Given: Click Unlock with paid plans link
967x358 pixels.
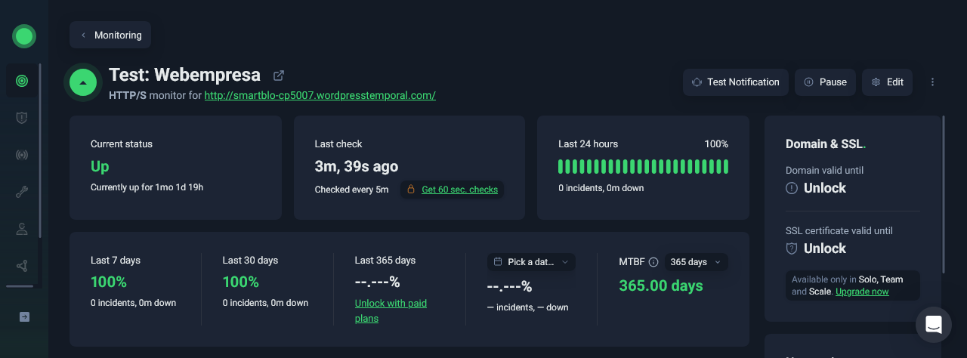Looking at the screenshot, I should (x=391, y=311).
